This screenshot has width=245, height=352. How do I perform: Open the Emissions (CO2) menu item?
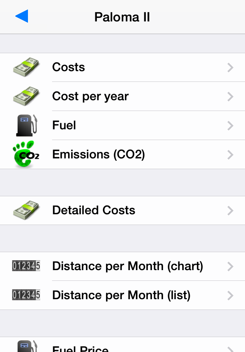[x=122, y=155]
